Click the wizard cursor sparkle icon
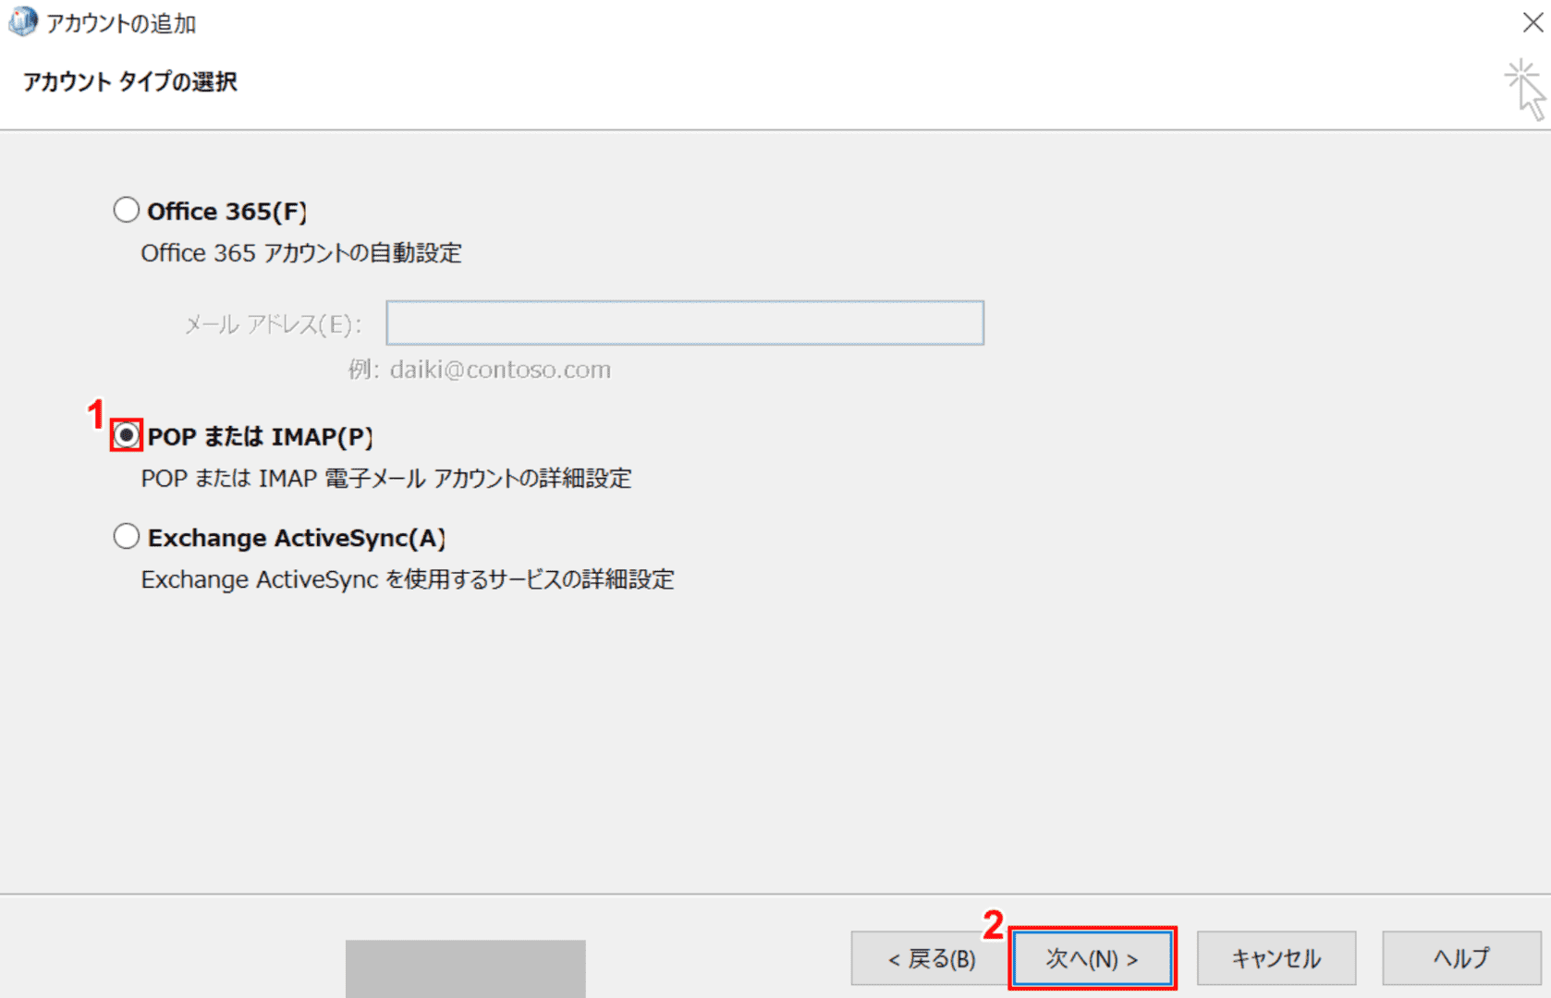The image size is (1551, 998). click(x=1525, y=90)
